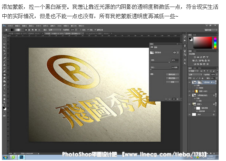Select the Brush tool

click(4, 61)
